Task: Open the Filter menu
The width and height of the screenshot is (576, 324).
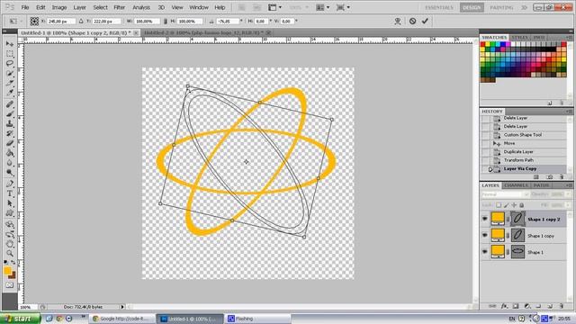Action: tap(120, 7)
